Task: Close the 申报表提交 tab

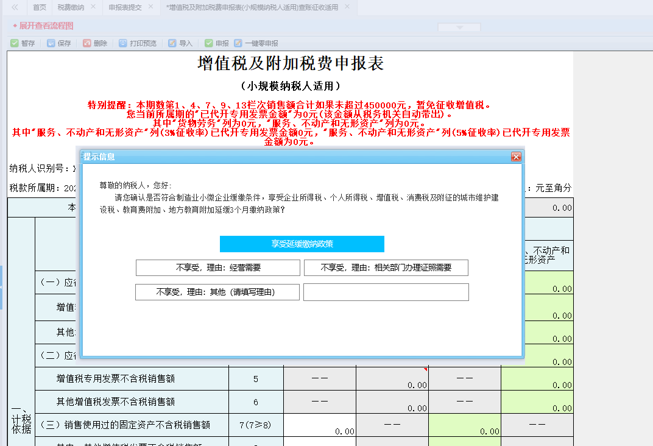Action: pyautogui.click(x=150, y=7)
